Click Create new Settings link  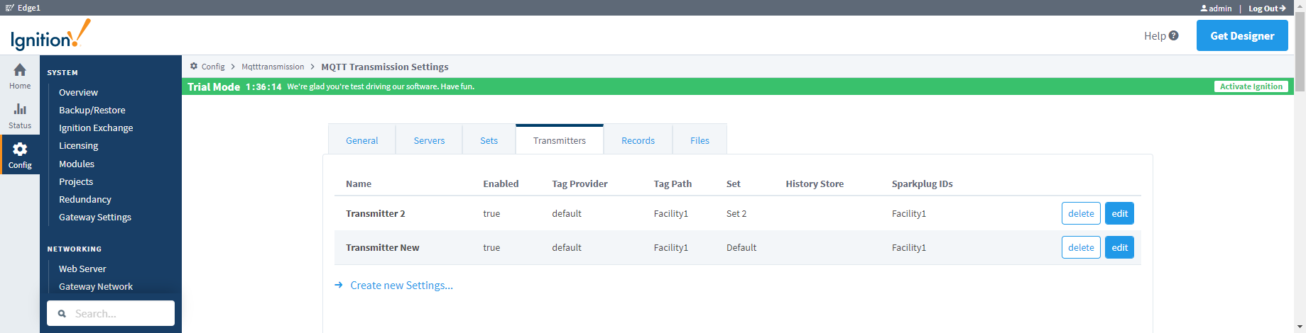(401, 285)
